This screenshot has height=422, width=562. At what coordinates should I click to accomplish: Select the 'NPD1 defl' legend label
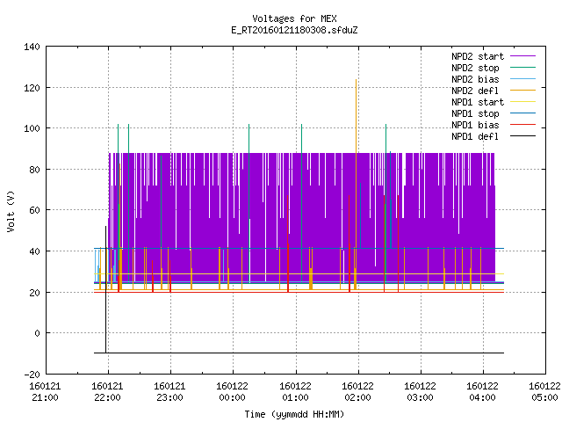(475, 137)
